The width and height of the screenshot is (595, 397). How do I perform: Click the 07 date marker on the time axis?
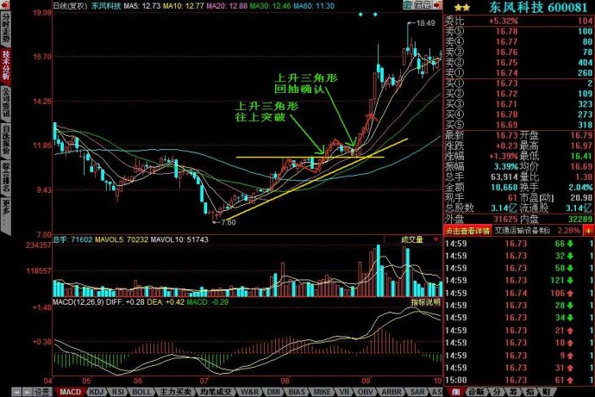tap(204, 381)
